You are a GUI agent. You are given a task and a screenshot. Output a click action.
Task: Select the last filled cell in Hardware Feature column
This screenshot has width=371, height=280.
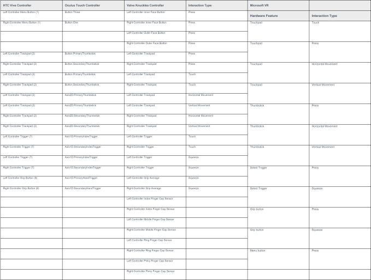[x=278, y=259]
